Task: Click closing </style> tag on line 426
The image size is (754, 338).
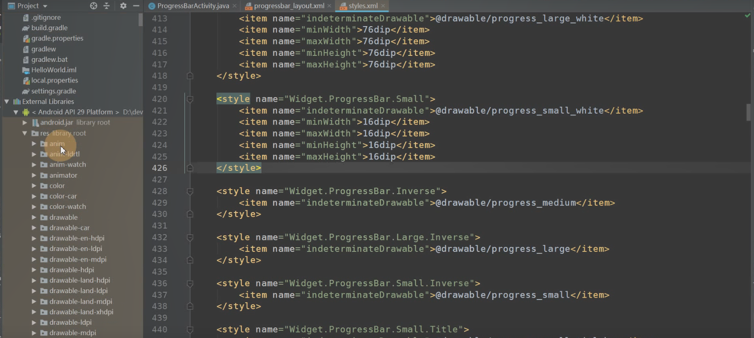Action: pos(238,168)
